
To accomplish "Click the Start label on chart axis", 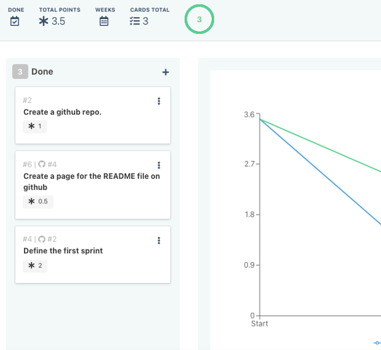I will pos(259,323).
